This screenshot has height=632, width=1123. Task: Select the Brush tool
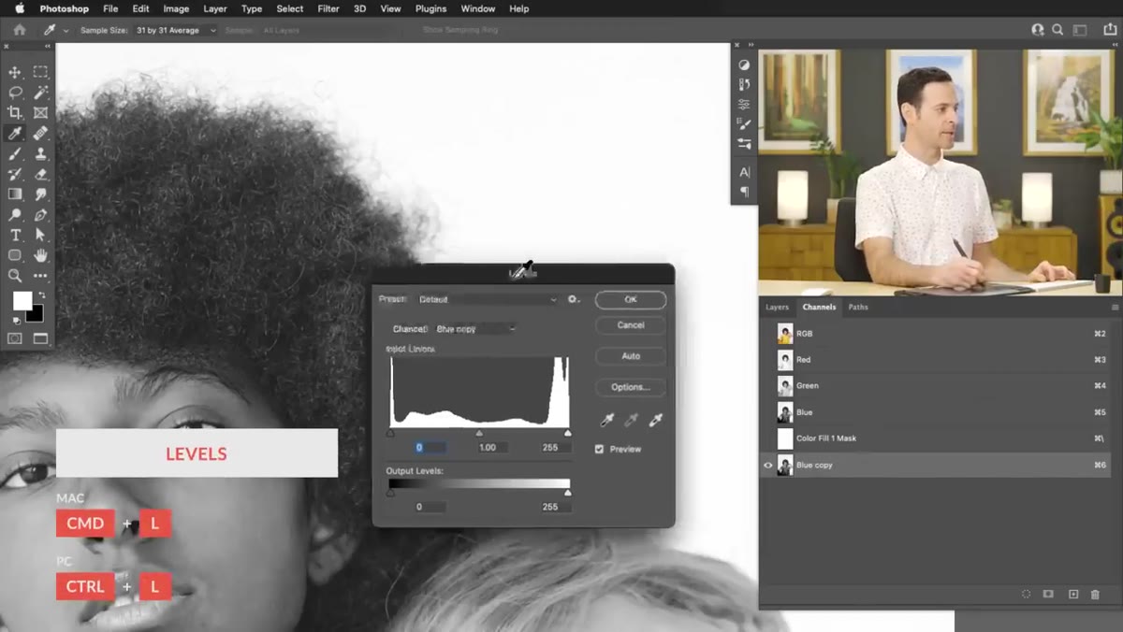click(x=15, y=154)
